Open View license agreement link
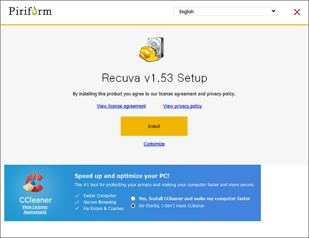309x238 pixels. point(121,106)
